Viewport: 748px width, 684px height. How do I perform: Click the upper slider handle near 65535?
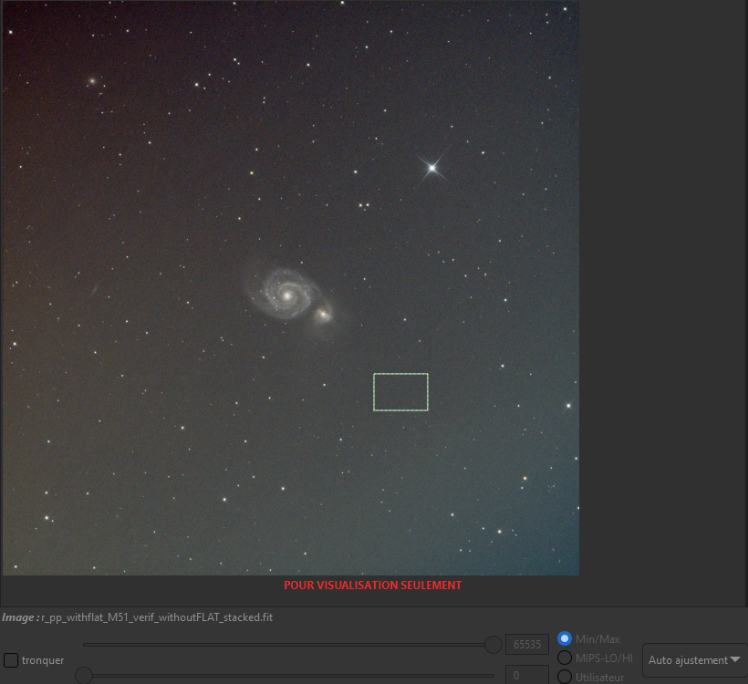click(493, 645)
